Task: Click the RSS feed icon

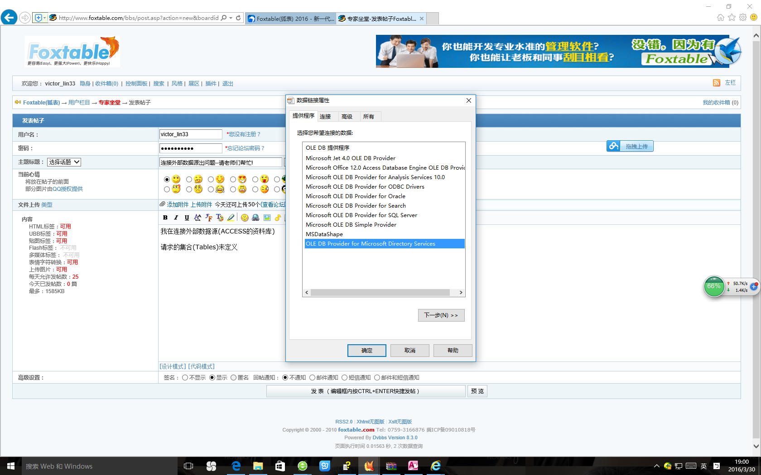Action: pos(717,83)
